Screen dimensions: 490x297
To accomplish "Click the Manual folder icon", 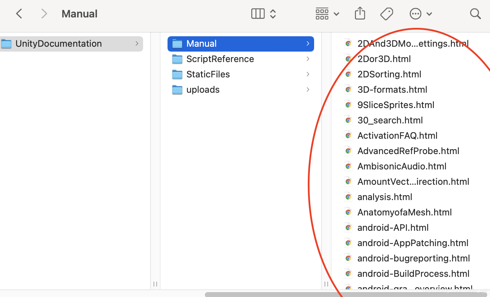I will [177, 44].
